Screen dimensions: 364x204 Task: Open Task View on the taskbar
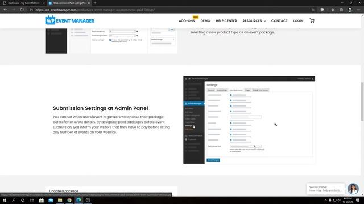pyautogui.click(x=32, y=200)
